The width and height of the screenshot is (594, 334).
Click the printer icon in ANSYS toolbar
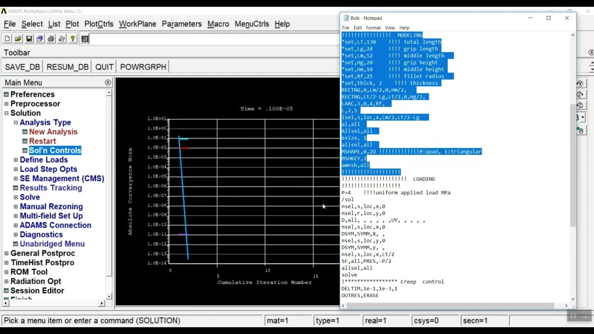coord(51,39)
